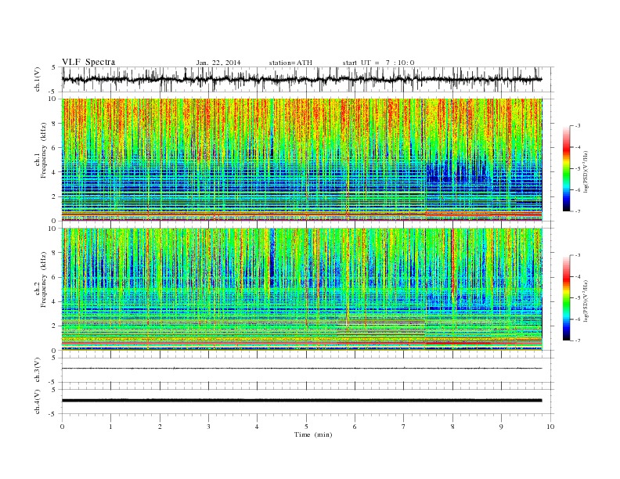The width and height of the screenshot is (620, 479).
Task: Click the "7" tick on the time axis
Action: pyautogui.click(x=404, y=427)
